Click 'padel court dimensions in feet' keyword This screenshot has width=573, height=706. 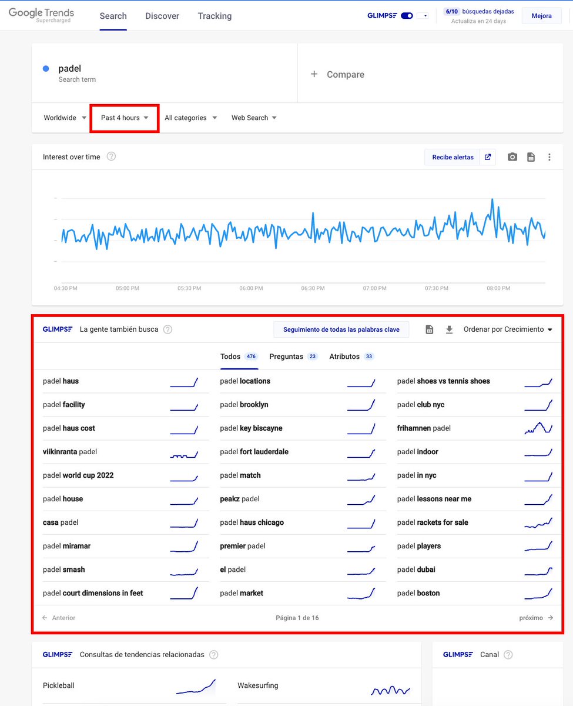(93, 593)
